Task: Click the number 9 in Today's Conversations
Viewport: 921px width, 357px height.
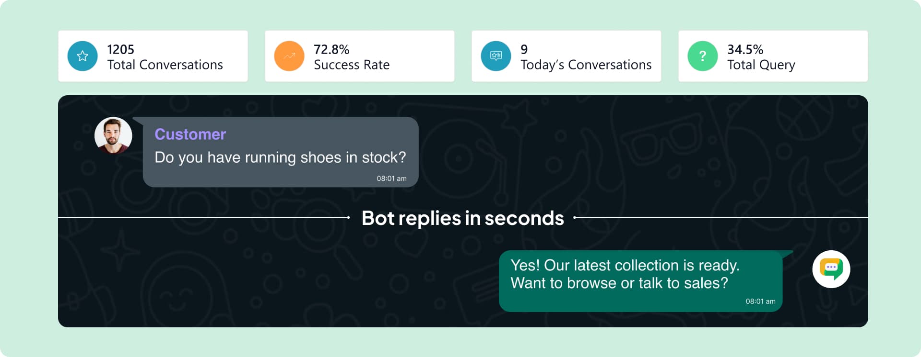Action: [524, 49]
